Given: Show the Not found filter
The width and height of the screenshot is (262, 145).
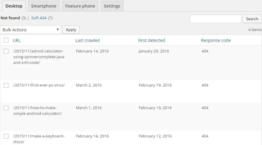Looking at the screenshot, I should (10, 18).
